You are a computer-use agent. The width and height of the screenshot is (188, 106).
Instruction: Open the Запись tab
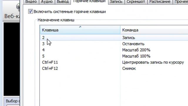click(x=116, y=2)
